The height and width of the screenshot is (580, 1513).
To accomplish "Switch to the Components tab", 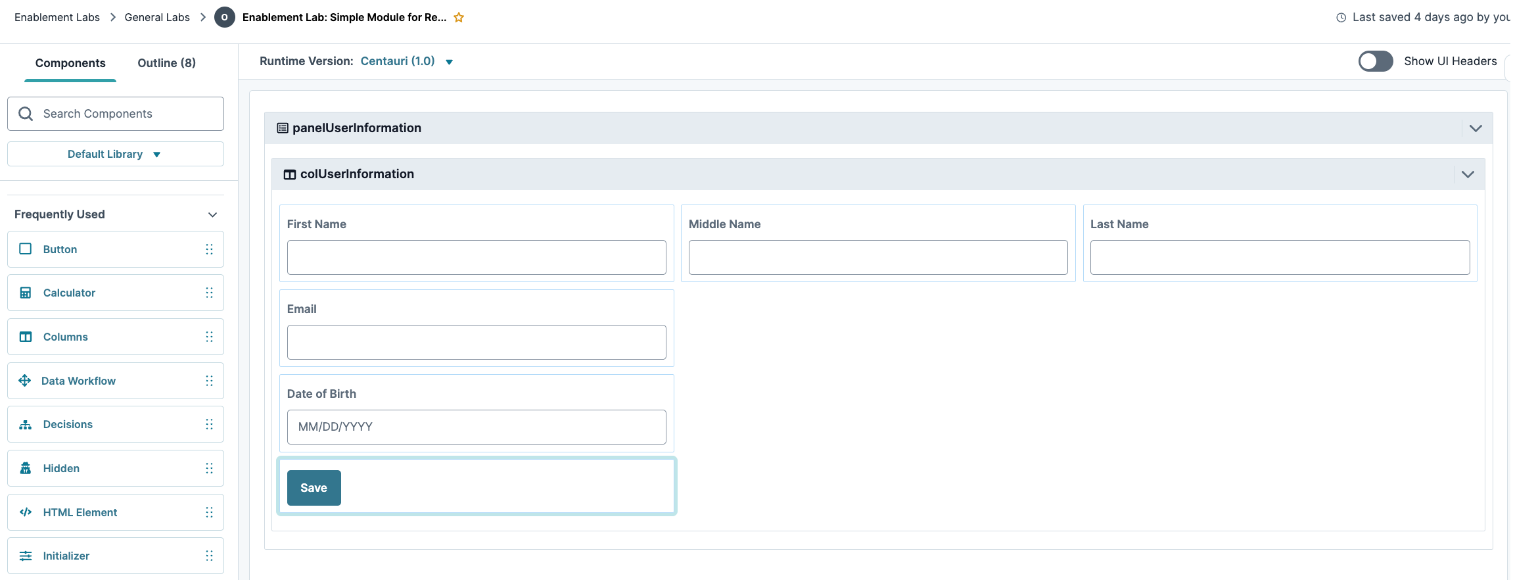I will coord(70,63).
